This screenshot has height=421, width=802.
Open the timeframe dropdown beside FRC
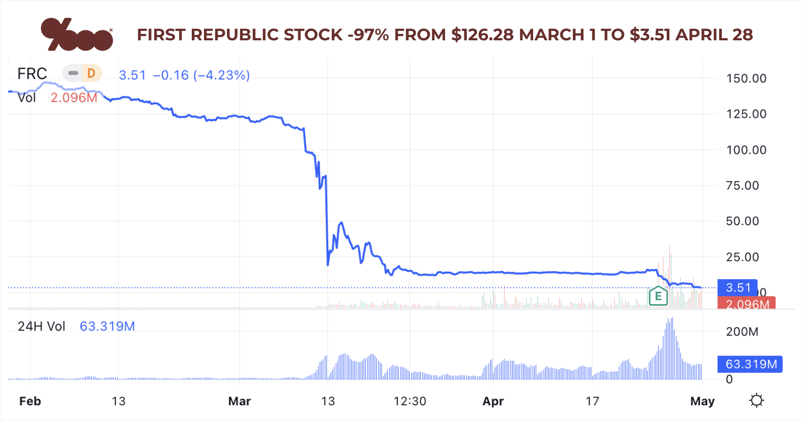pos(81,73)
